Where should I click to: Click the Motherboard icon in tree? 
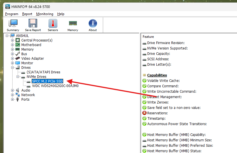[18, 45]
